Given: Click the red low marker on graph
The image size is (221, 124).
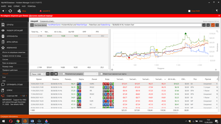Looking at the screenshot, I should click(x=129, y=58).
